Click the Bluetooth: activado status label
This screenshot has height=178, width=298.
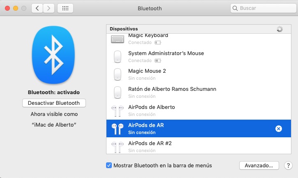click(54, 92)
